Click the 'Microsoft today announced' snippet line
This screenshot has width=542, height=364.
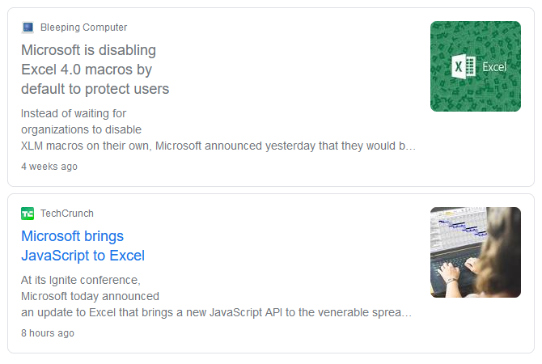click(x=90, y=296)
